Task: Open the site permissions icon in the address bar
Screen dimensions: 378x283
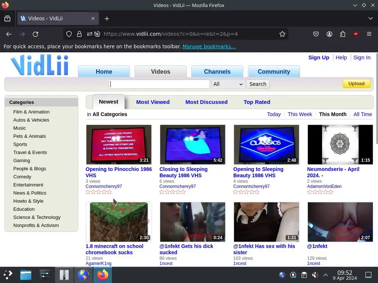Action: tap(89, 34)
